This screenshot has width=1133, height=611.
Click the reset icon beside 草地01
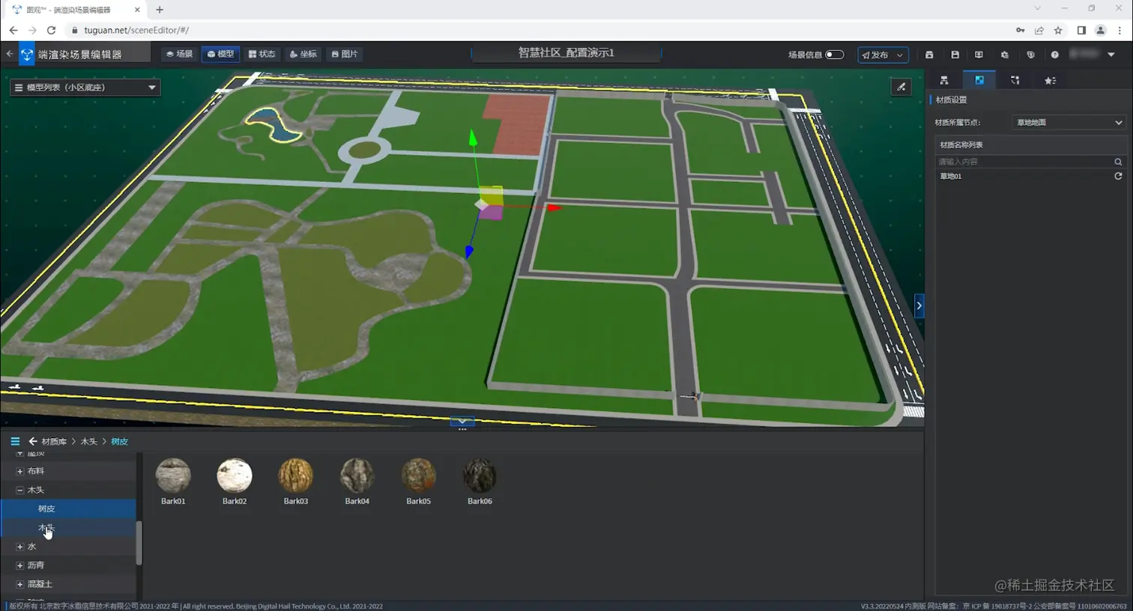(x=1118, y=176)
